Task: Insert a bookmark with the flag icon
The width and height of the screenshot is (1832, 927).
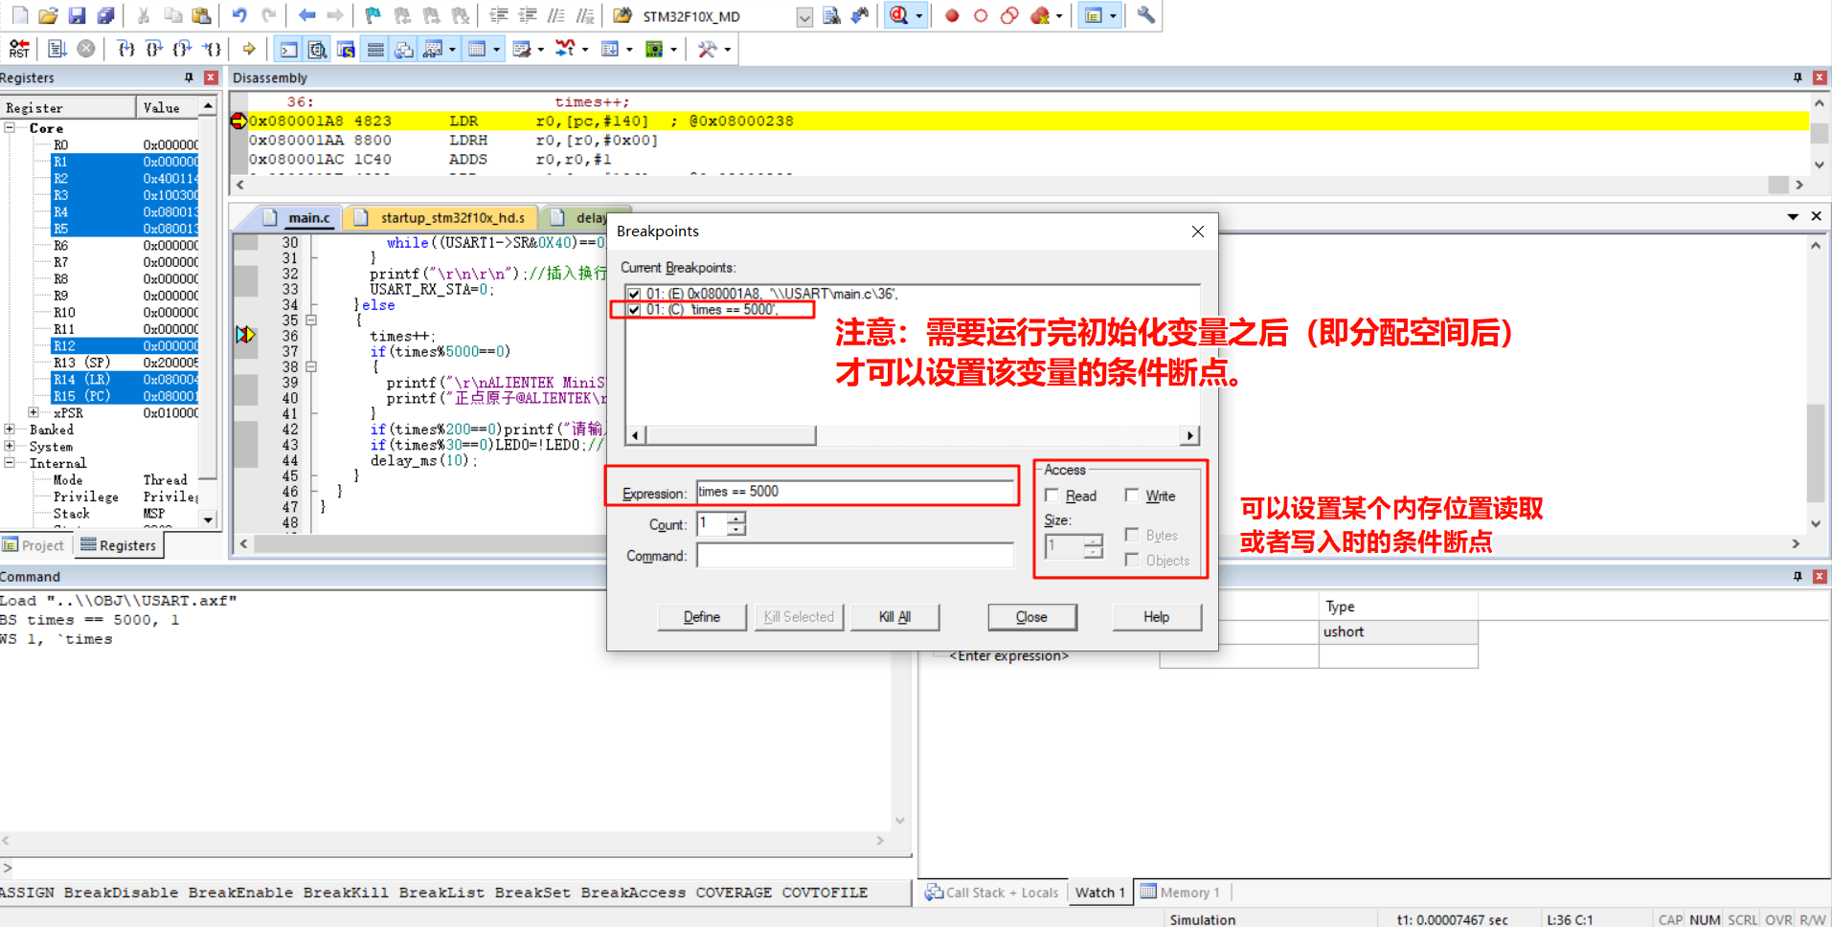Action: coord(373,15)
